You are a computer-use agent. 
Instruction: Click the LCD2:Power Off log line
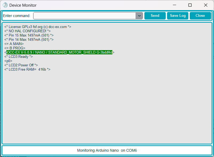(21, 65)
